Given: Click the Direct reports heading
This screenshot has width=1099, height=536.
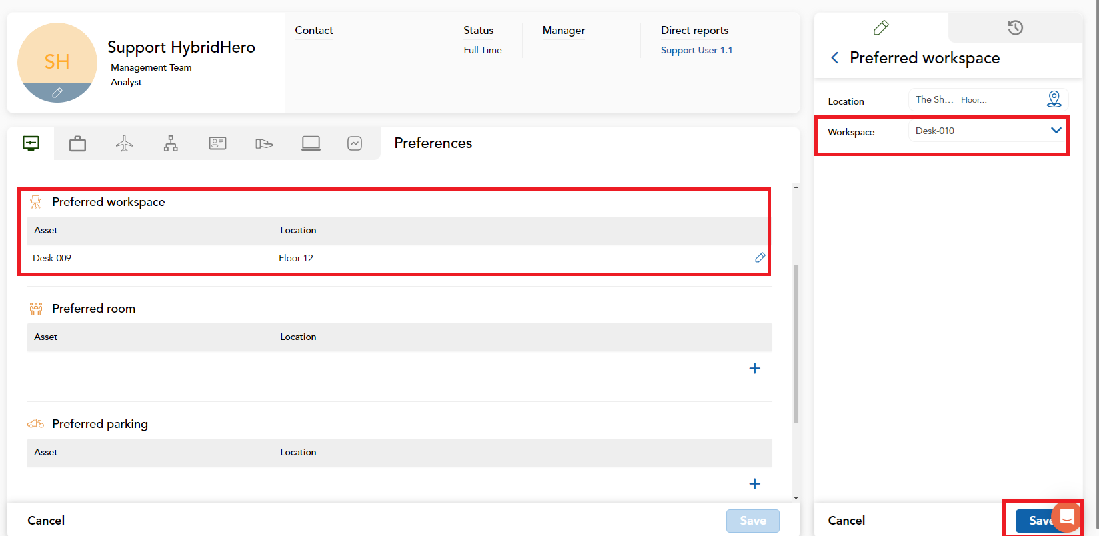Looking at the screenshot, I should coord(694,30).
